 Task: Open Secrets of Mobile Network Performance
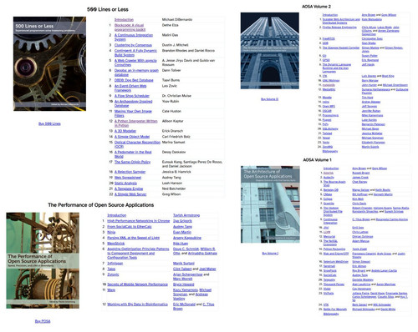tap(138, 284)
